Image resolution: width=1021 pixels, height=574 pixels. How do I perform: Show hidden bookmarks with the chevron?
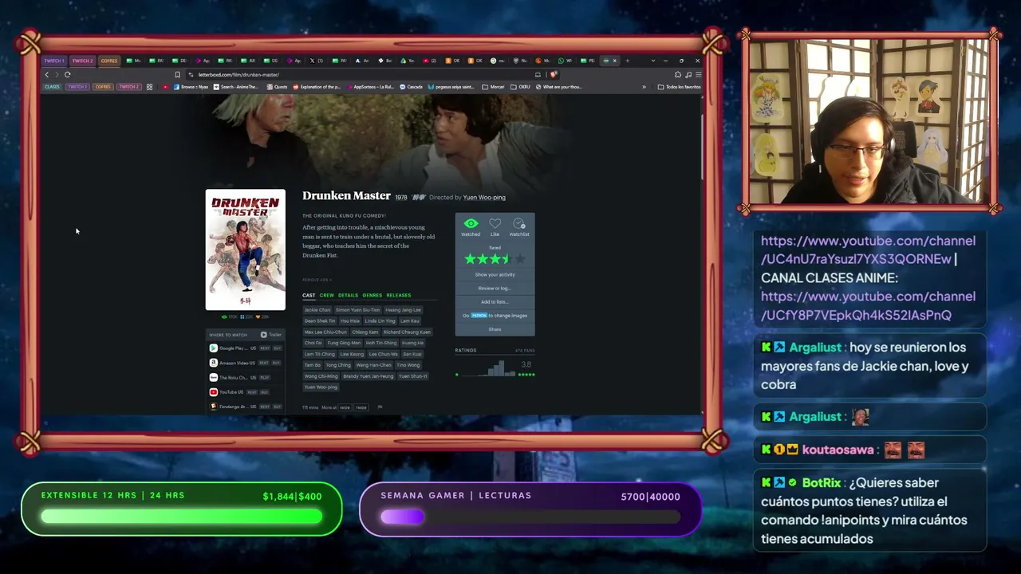pos(644,87)
